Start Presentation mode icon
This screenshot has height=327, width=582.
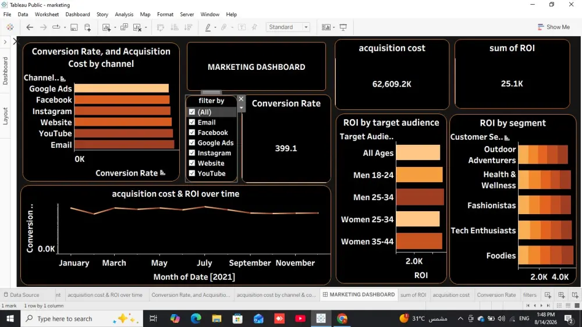[343, 27]
